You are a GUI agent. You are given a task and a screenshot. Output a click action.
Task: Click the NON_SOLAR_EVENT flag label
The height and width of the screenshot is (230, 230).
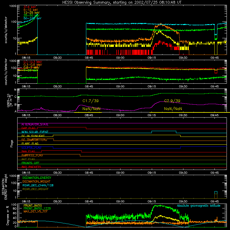[35, 132]
